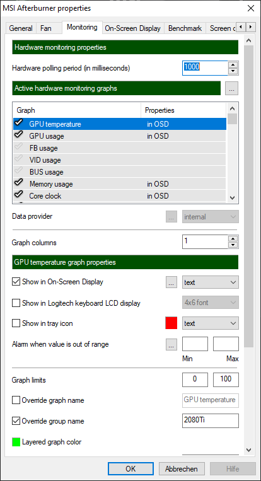Edit the graph limits minimum field
Image resolution: width=261 pixels, height=481 pixels.
tap(195, 380)
